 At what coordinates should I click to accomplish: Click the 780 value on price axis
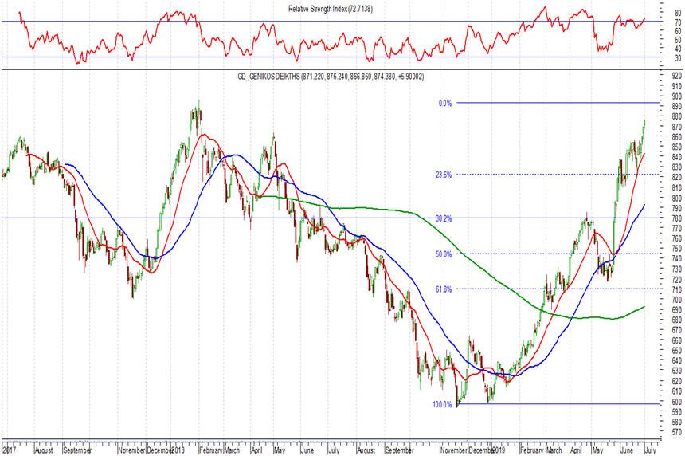(677, 218)
